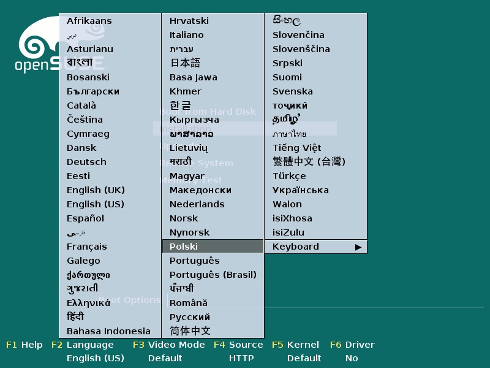The width and height of the screenshot is (490, 368).
Task: Choose Nederlands in the language menu
Action: pos(197,204)
